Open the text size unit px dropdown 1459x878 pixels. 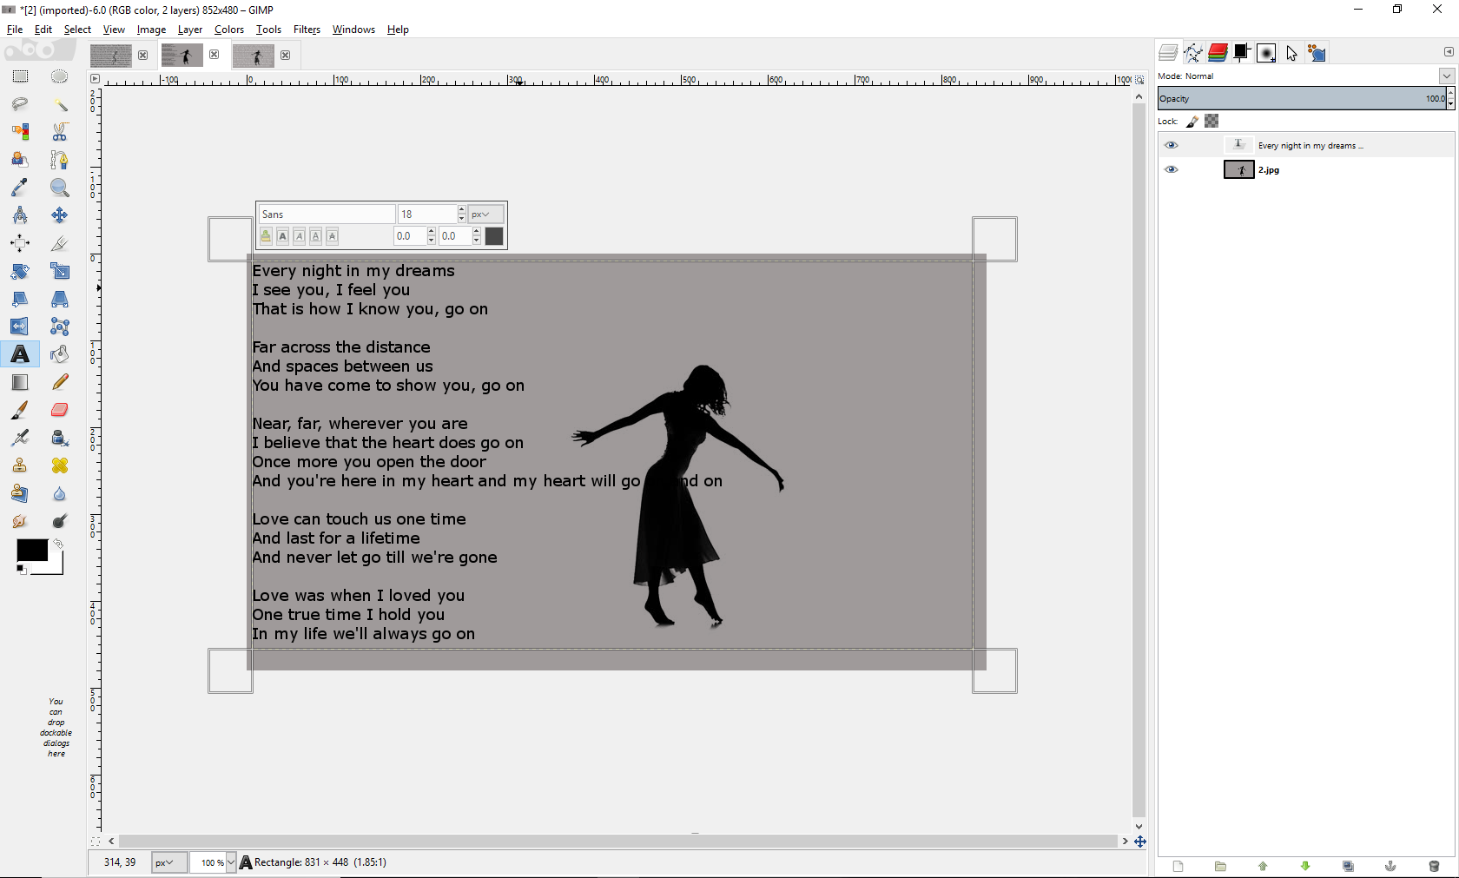click(485, 215)
